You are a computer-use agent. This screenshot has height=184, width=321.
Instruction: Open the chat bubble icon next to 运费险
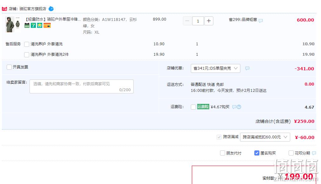coord(234,107)
